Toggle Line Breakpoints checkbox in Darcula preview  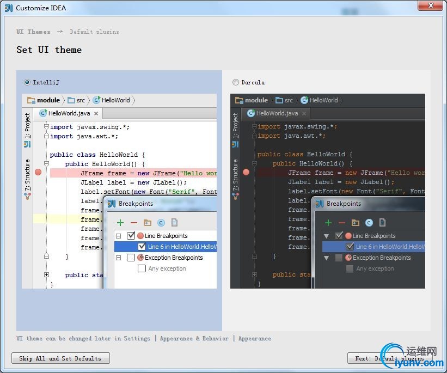tap(339, 236)
